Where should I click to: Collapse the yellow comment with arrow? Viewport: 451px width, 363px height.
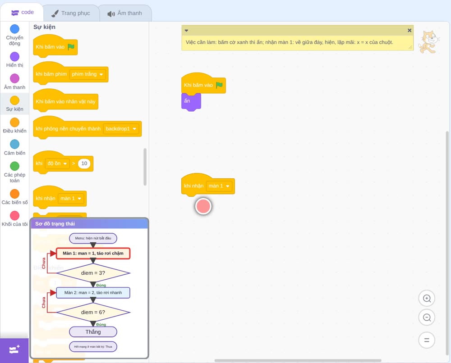(186, 31)
